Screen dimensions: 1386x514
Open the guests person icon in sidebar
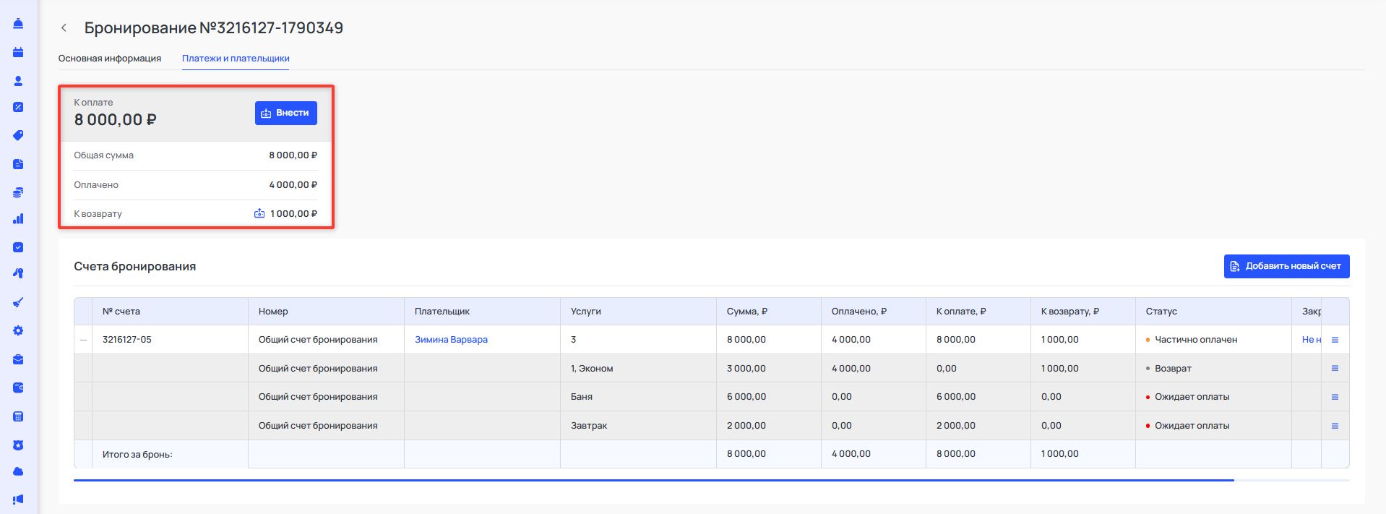(x=18, y=81)
